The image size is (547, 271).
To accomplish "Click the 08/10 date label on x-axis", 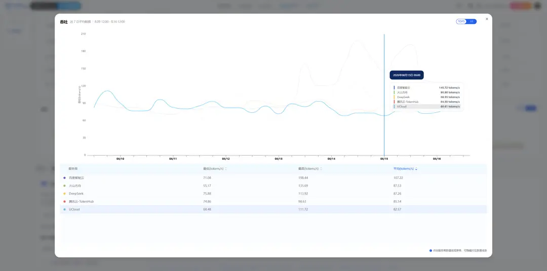I will (x=121, y=159).
